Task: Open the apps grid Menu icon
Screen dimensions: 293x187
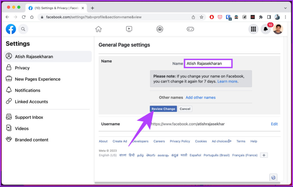Action: pyautogui.click(x=254, y=29)
